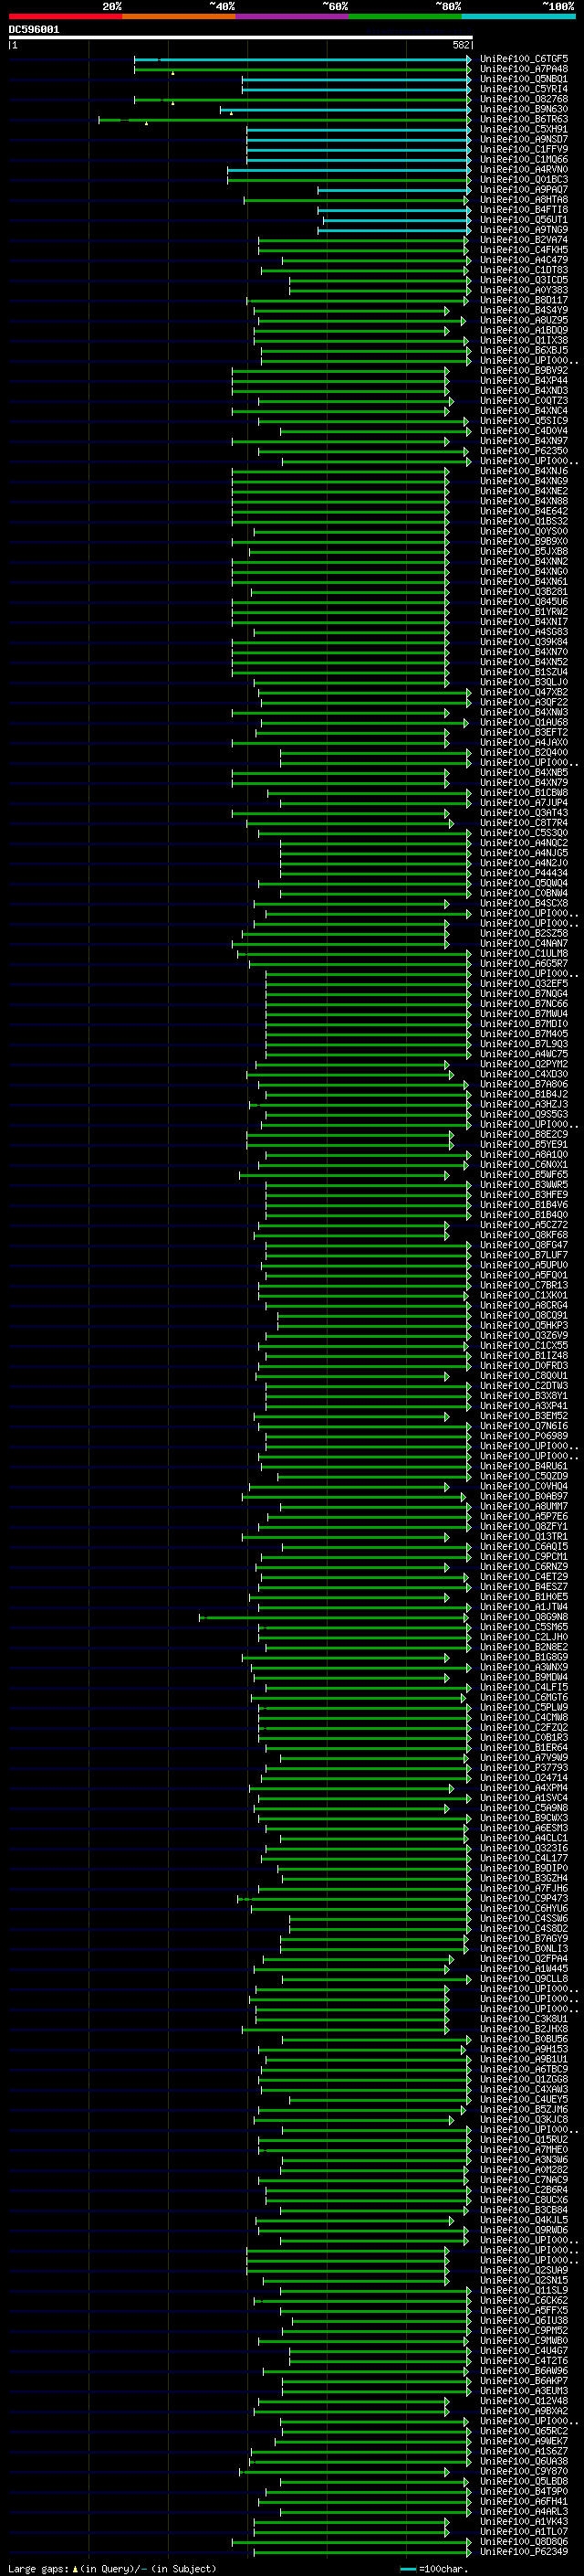The image size is (584, 2576).
Task: Select hit label UniRef100_B4RU61
Action: (523, 1466)
